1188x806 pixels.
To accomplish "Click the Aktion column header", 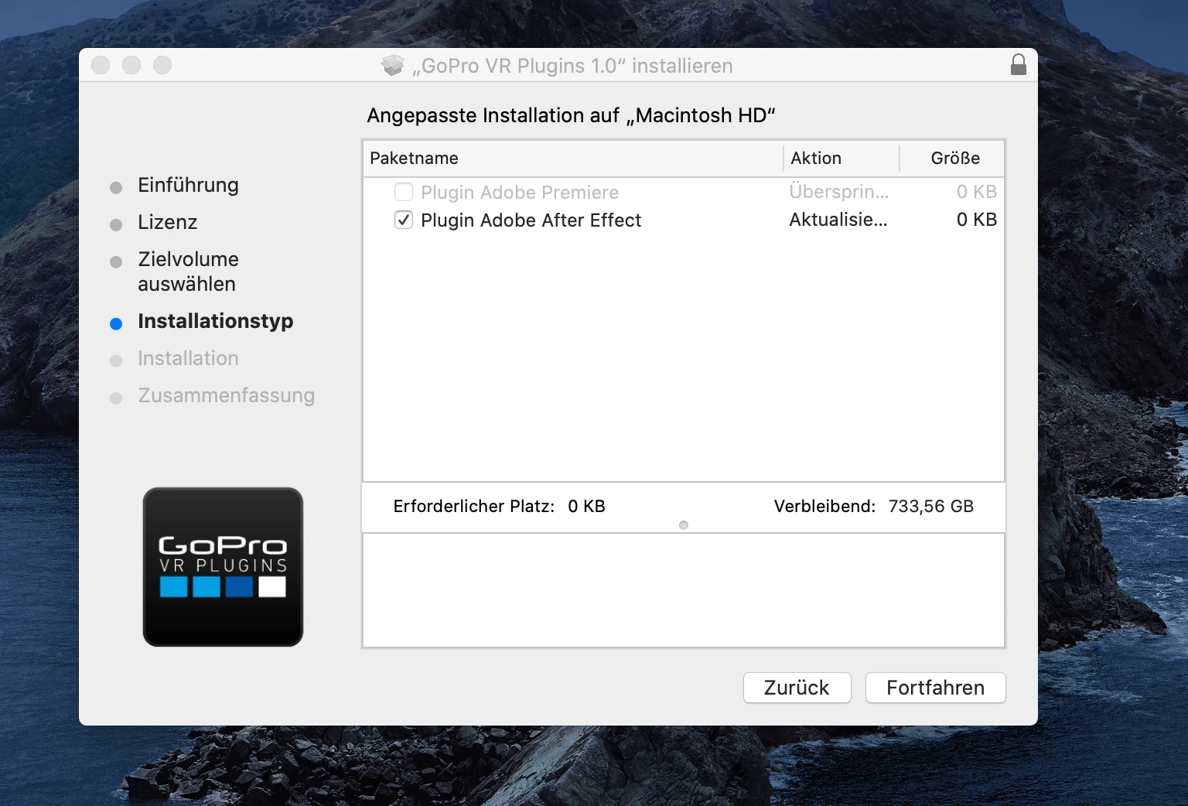I will tap(841, 158).
